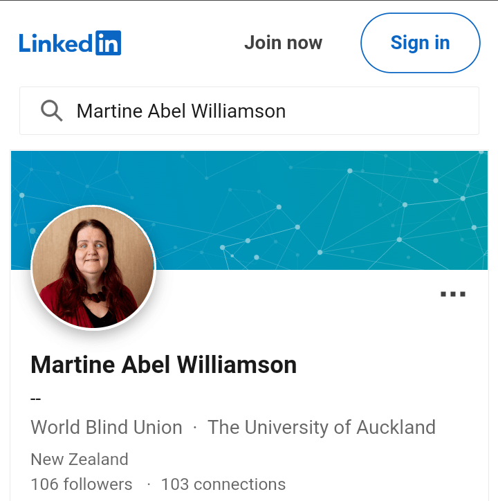
Task: Click the dot separator between the organization names
Action: (x=195, y=428)
